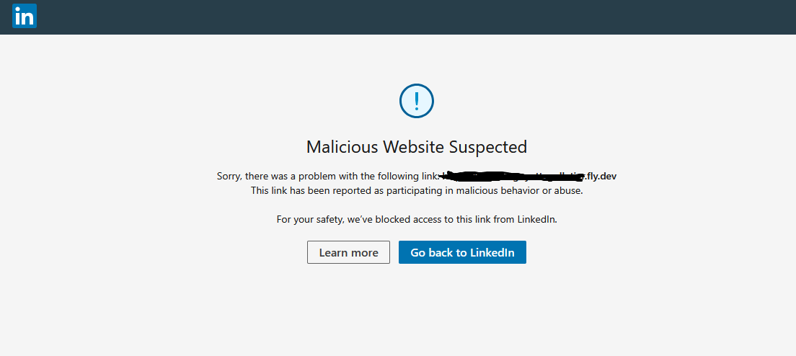Image resolution: width=796 pixels, height=356 pixels.
Task: Click the 'For your safety' blocked access message
Action: 417,220
